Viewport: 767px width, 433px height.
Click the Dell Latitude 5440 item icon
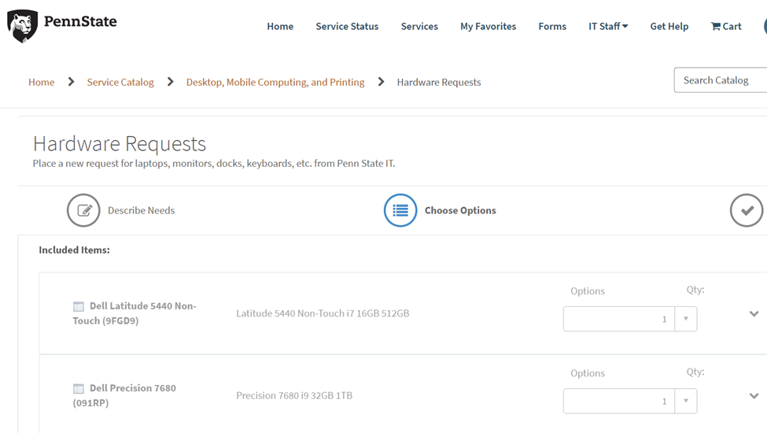tap(78, 307)
